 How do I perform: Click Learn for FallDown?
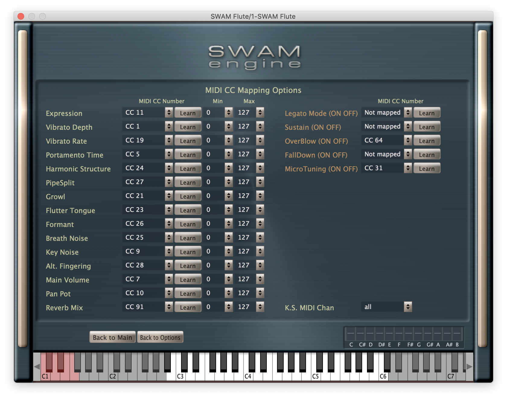tap(427, 155)
